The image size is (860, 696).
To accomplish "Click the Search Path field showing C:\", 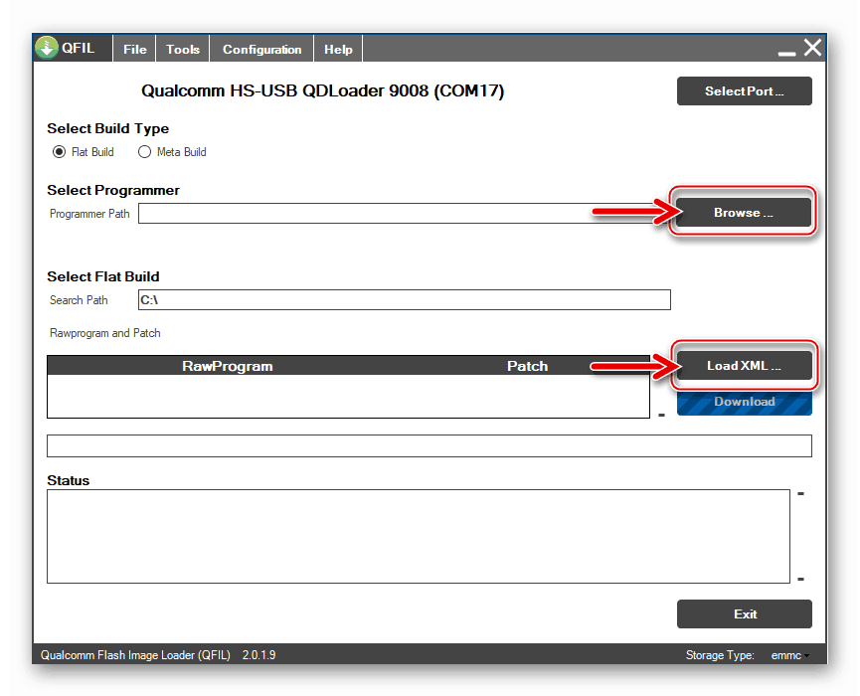I will click(x=405, y=300).
